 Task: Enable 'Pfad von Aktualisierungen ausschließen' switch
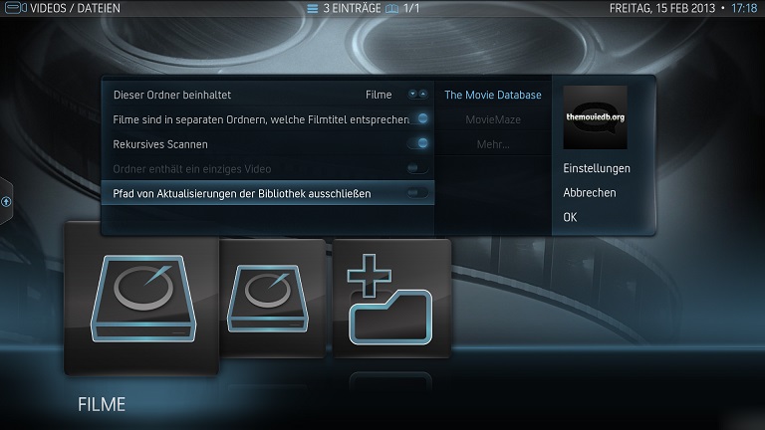tap(417, 193)
